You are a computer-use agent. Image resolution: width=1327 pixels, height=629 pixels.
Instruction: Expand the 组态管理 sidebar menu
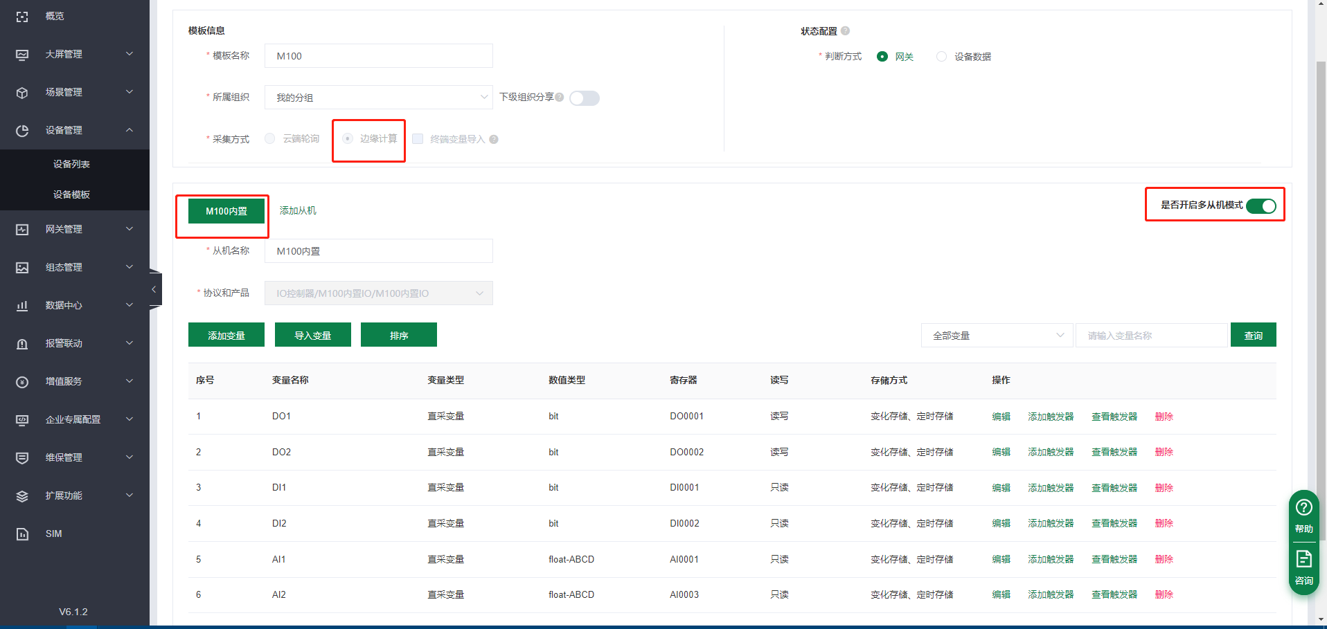pos(74,267)
